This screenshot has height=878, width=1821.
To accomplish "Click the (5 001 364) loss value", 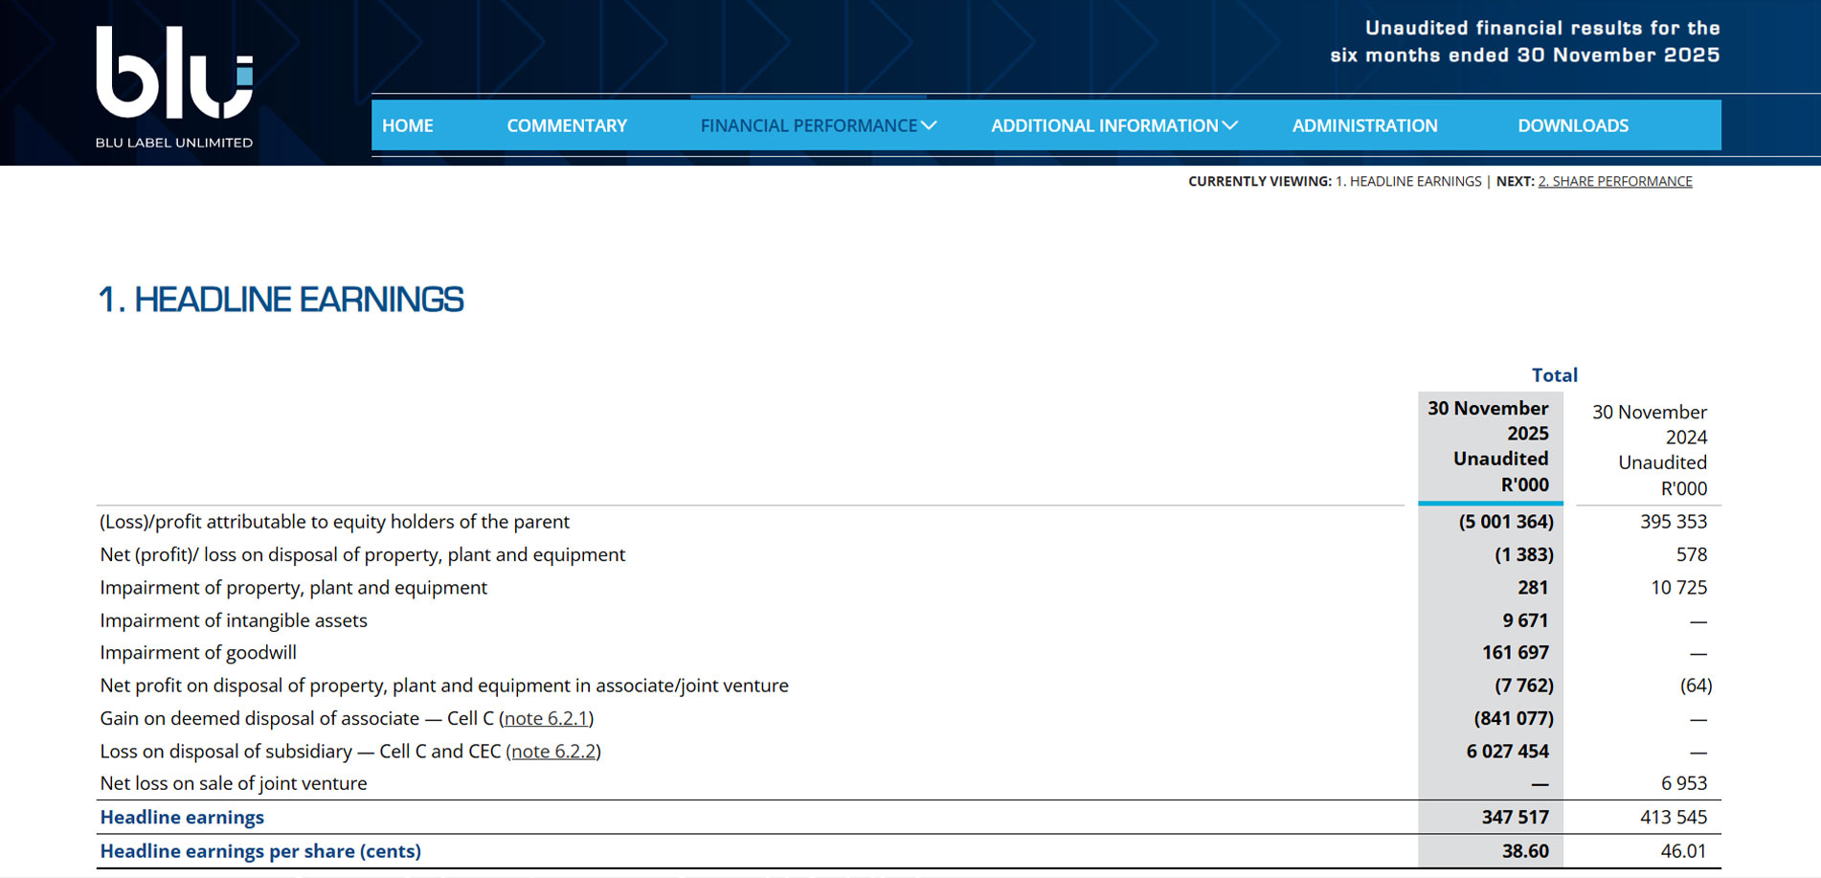I will point(1506,522).
